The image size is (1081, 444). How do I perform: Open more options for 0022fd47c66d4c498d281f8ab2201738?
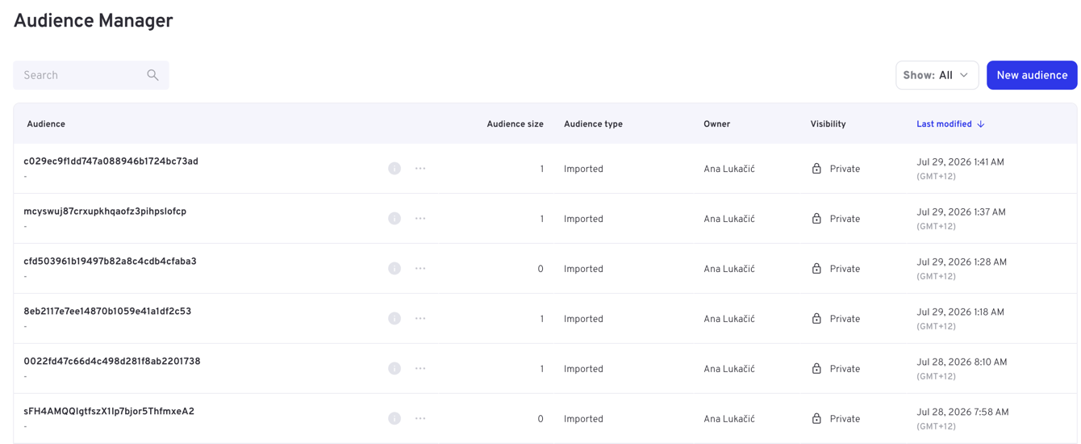[x=420, y=369]
